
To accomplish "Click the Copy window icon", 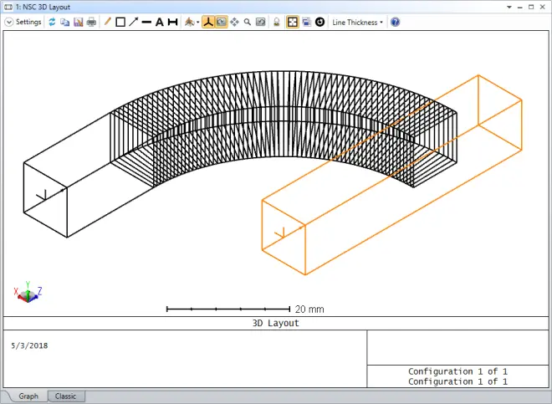I will point(64,23).
